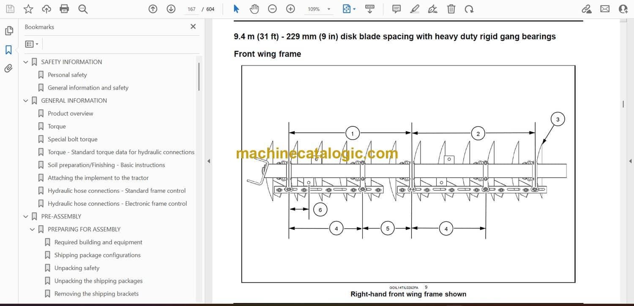Click the current page number field
This screenshot has width=634, height=306.
[x=191, y=9]
